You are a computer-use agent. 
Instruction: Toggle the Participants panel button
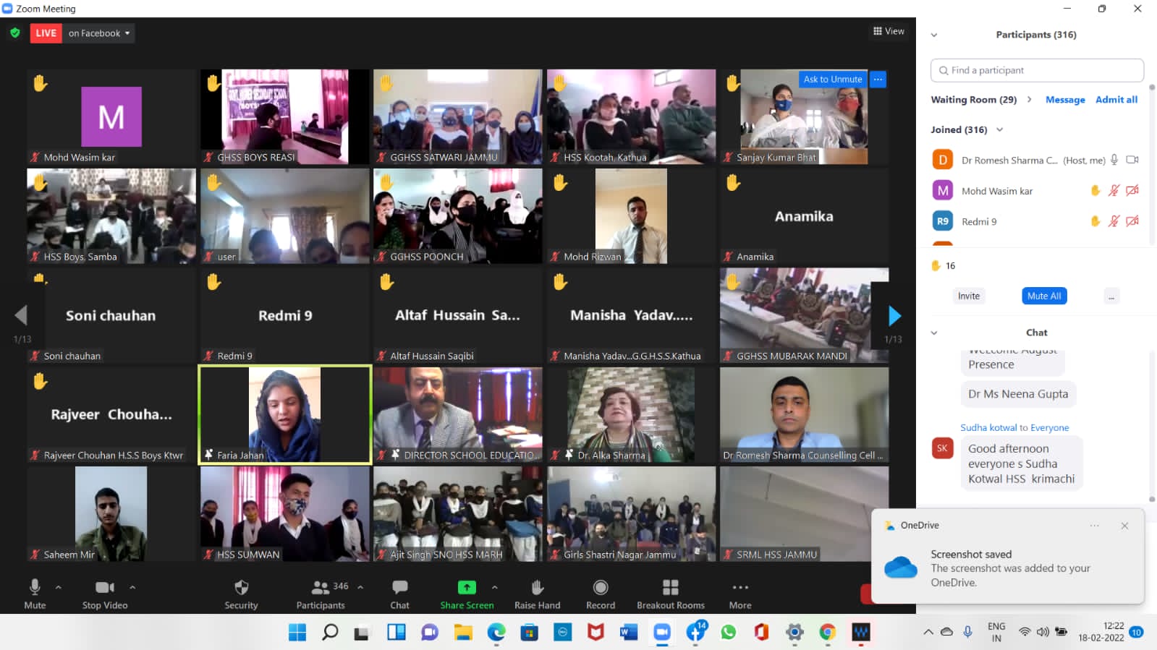pos(321,588)
